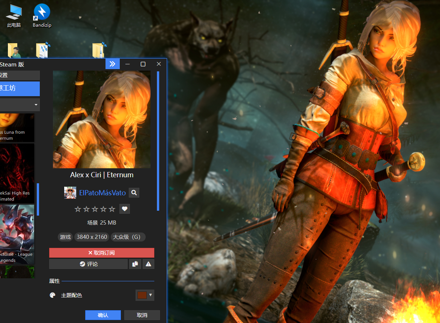440x323 pixels.
Task: Open the 设置 tab
Action: (x=20, y=75)
